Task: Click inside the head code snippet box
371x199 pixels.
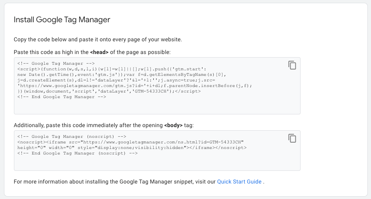Action: [x=157, y=86]
